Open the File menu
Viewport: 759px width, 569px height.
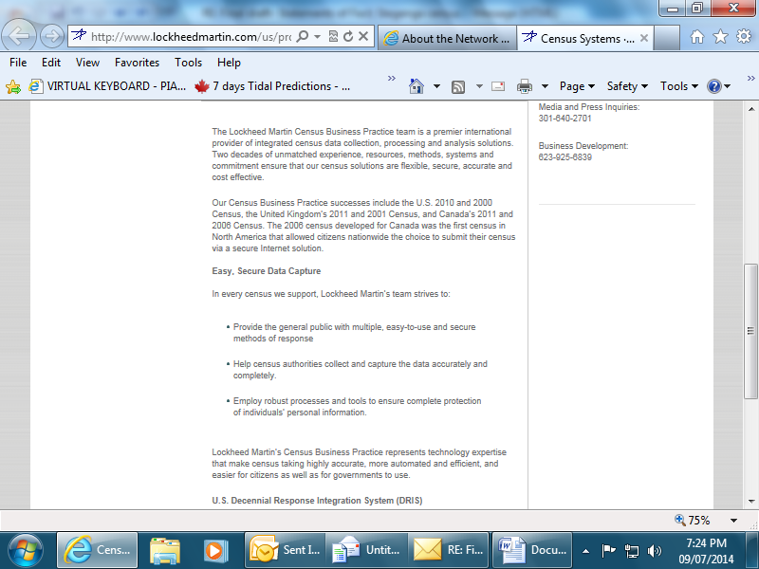coord(18,63)
